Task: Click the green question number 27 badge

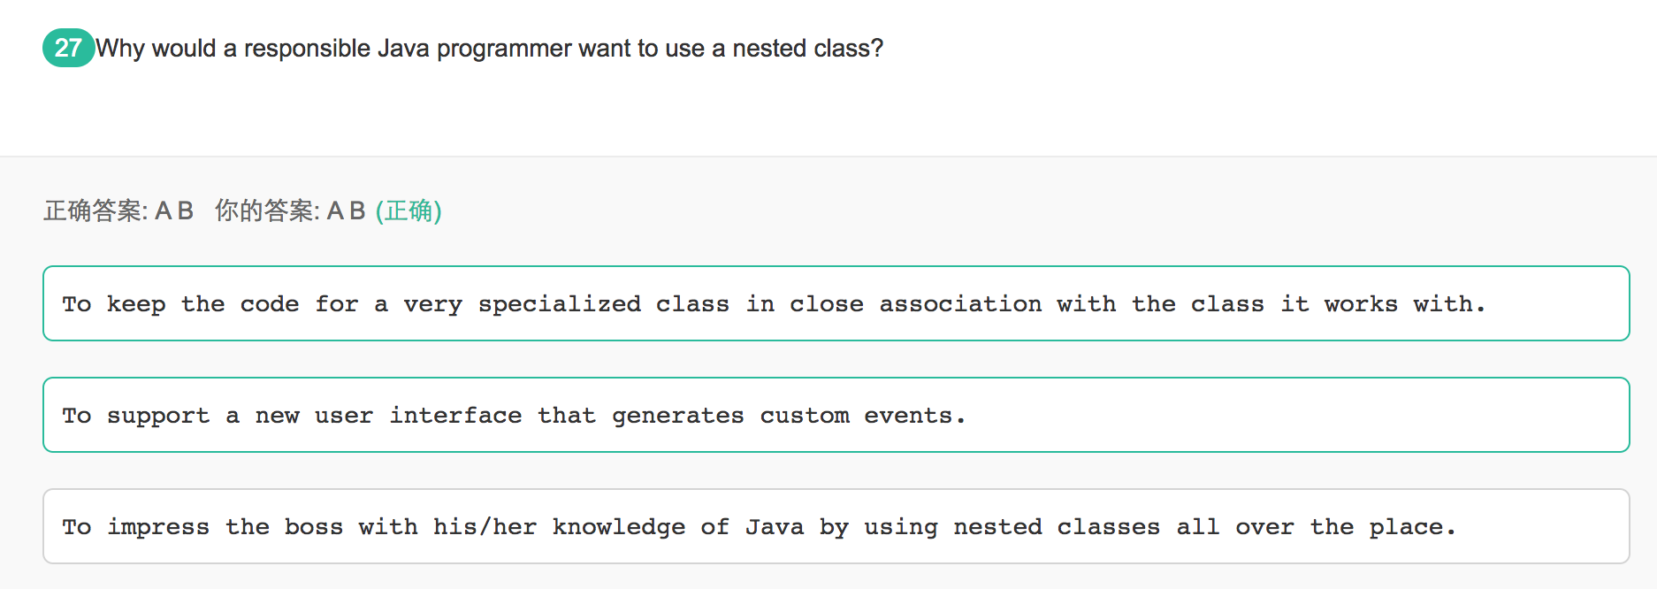Action: coord(68,48)
